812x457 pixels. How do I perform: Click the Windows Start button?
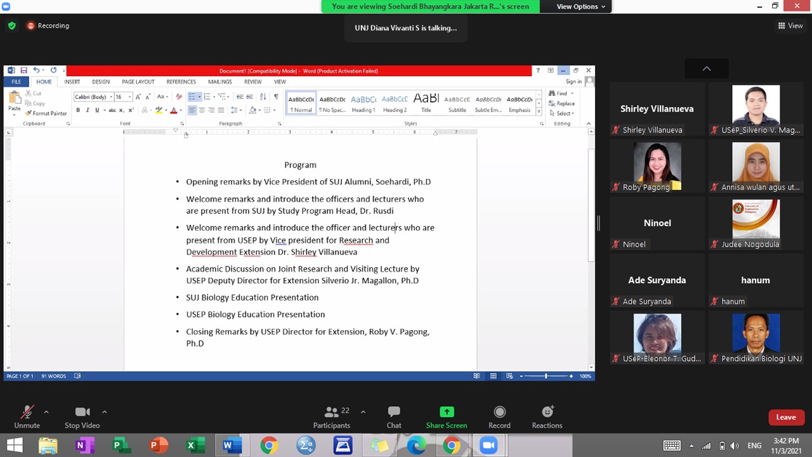pyautogui.click(x=14, y=446)
